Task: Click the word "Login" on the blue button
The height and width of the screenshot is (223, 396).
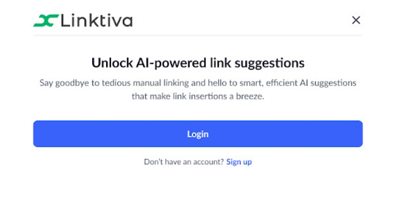Action: coord(198,134)
